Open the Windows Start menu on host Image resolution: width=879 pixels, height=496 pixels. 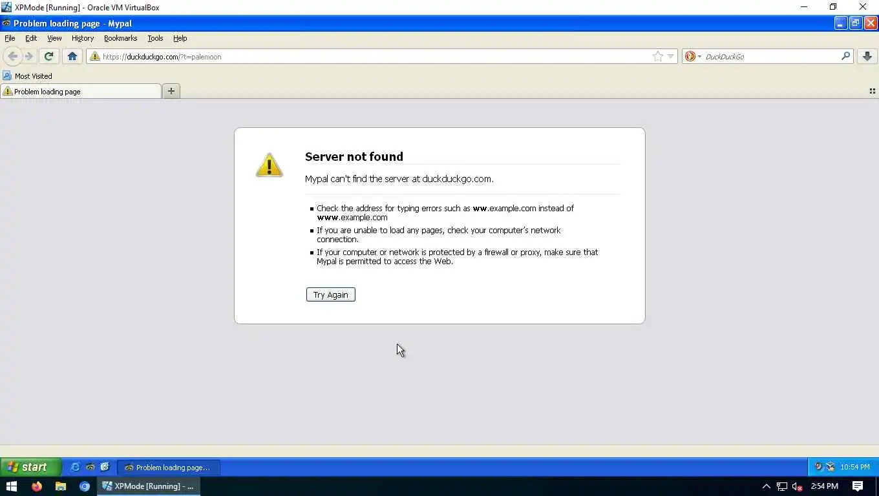point(11,486)
